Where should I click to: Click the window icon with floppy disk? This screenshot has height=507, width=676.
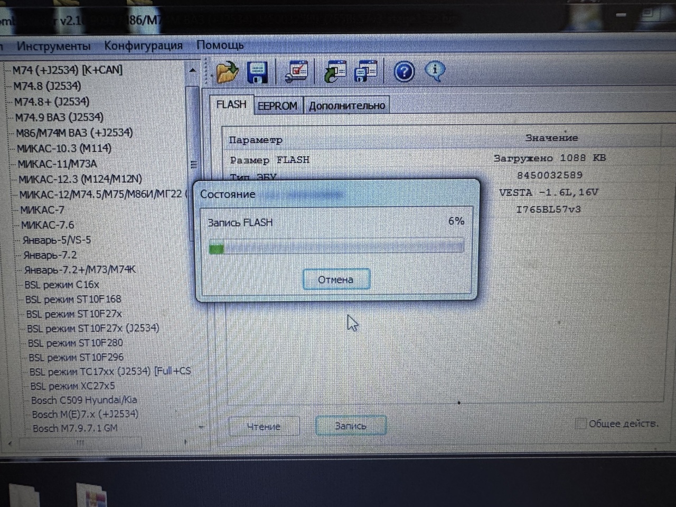[x=366, y=71]
